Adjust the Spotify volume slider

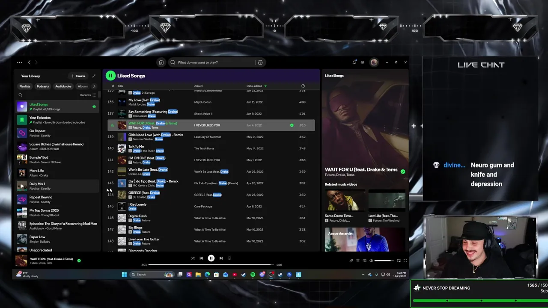[384, 261]
